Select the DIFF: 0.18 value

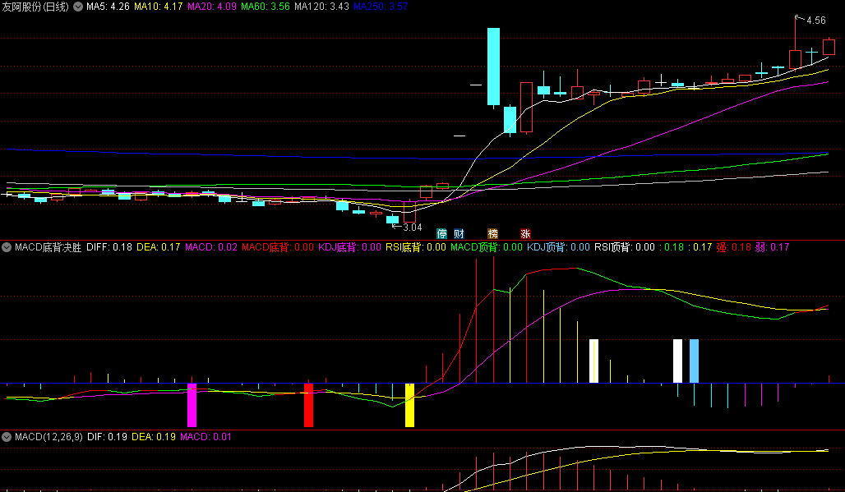[109, 247]
